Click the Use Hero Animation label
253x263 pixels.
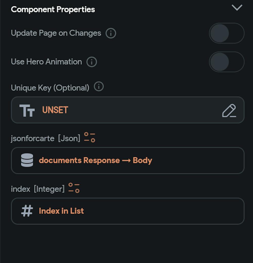point(46,62)
